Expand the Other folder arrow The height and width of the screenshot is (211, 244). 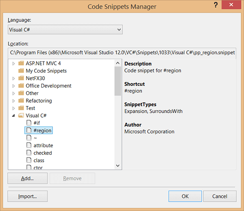point(13,93)
